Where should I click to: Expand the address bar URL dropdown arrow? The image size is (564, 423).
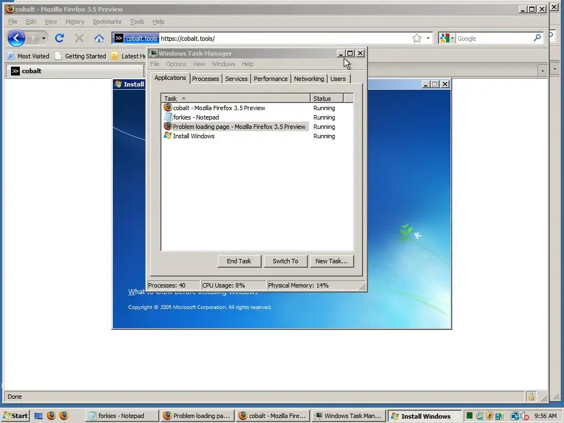(428, 38)
